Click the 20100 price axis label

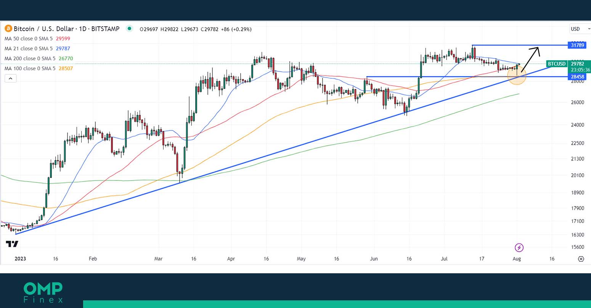click(577, 176)
